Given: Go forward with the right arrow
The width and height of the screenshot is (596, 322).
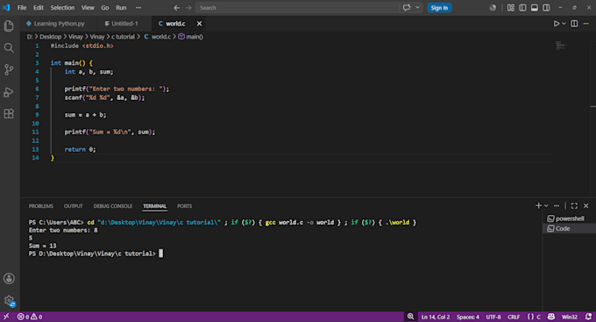Looking at the screenshot, I should [x=188, y=8].
